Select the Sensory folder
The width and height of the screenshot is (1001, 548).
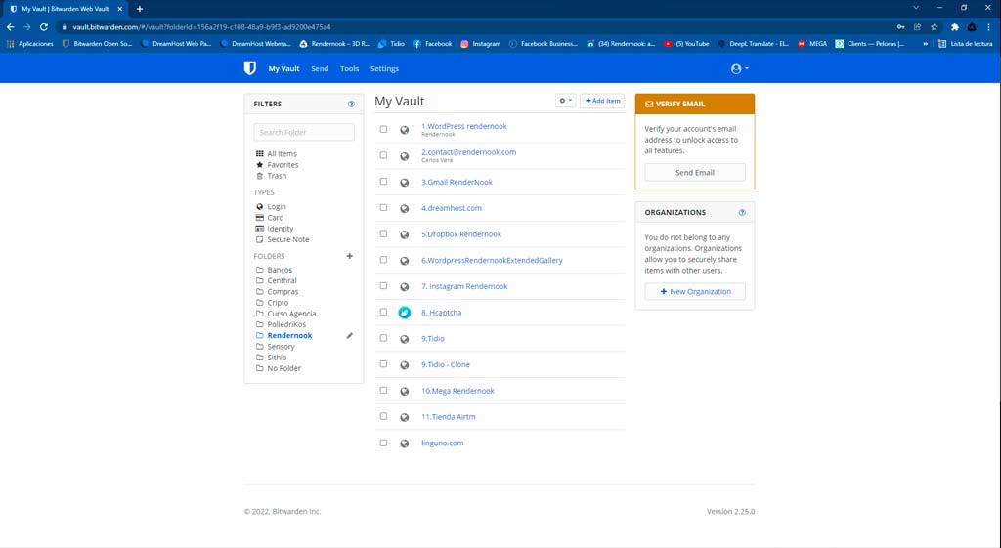pos(281,347)
